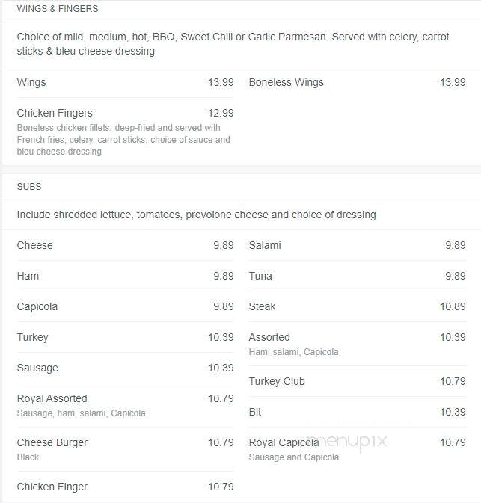Select the Wings menu item
This screenshot has width=481, height=503.
[x=125, y=82]
